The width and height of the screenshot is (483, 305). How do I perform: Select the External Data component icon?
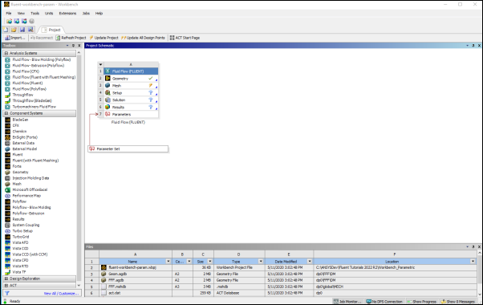click(7, 143)
